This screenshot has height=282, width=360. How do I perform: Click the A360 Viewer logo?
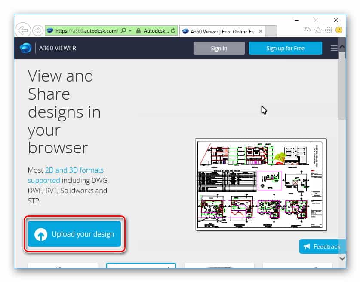click(26, 48)
